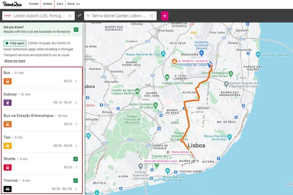
Task: Edit the To Selina Secret Garden field
Action: click(120, 16)
